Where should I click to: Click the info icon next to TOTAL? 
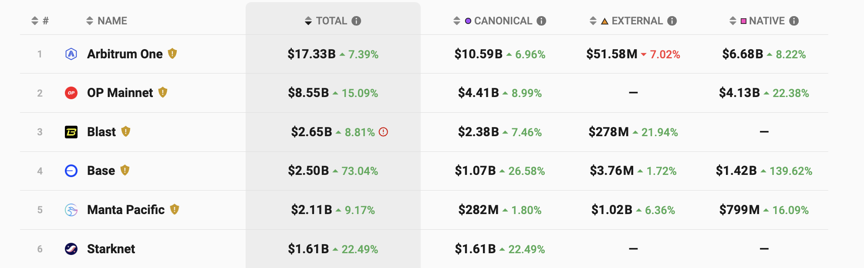356,21
